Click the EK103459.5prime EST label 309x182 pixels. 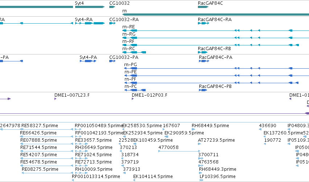(153, 140)
